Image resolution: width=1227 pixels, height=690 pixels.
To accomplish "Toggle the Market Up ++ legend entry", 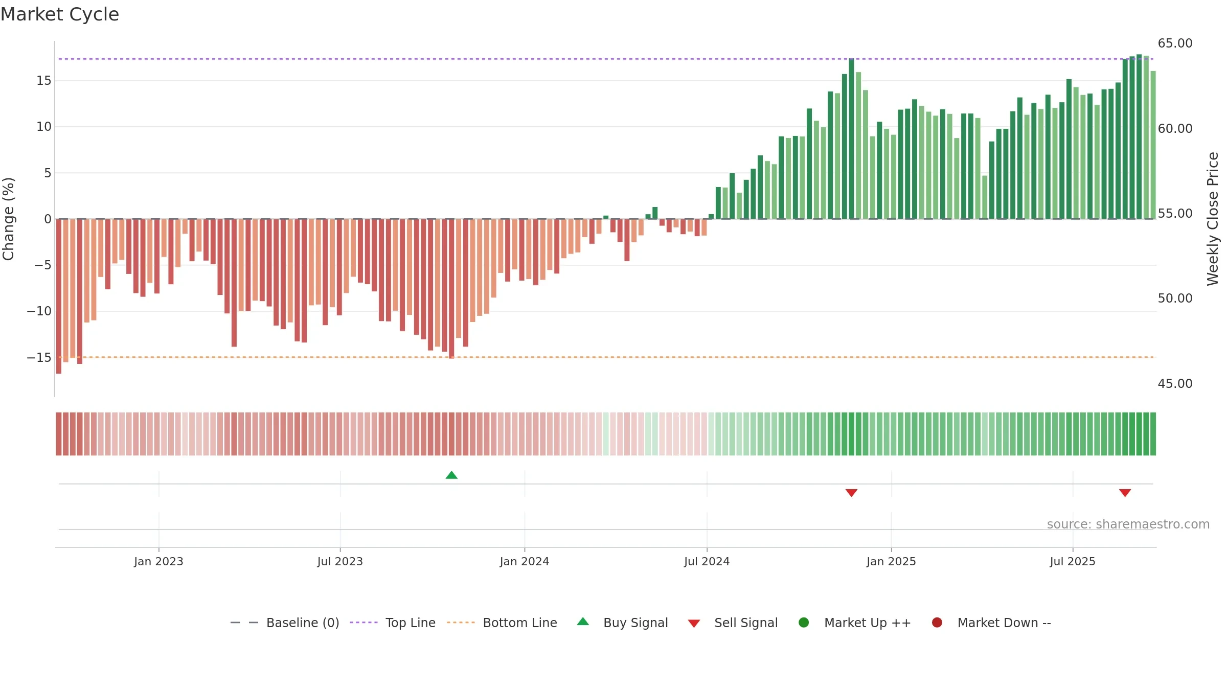I will click(855, 623).
